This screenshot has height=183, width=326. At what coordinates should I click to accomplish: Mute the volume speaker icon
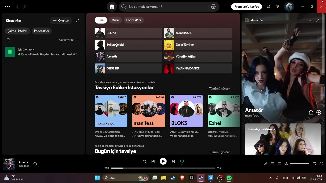click(286, 164)
